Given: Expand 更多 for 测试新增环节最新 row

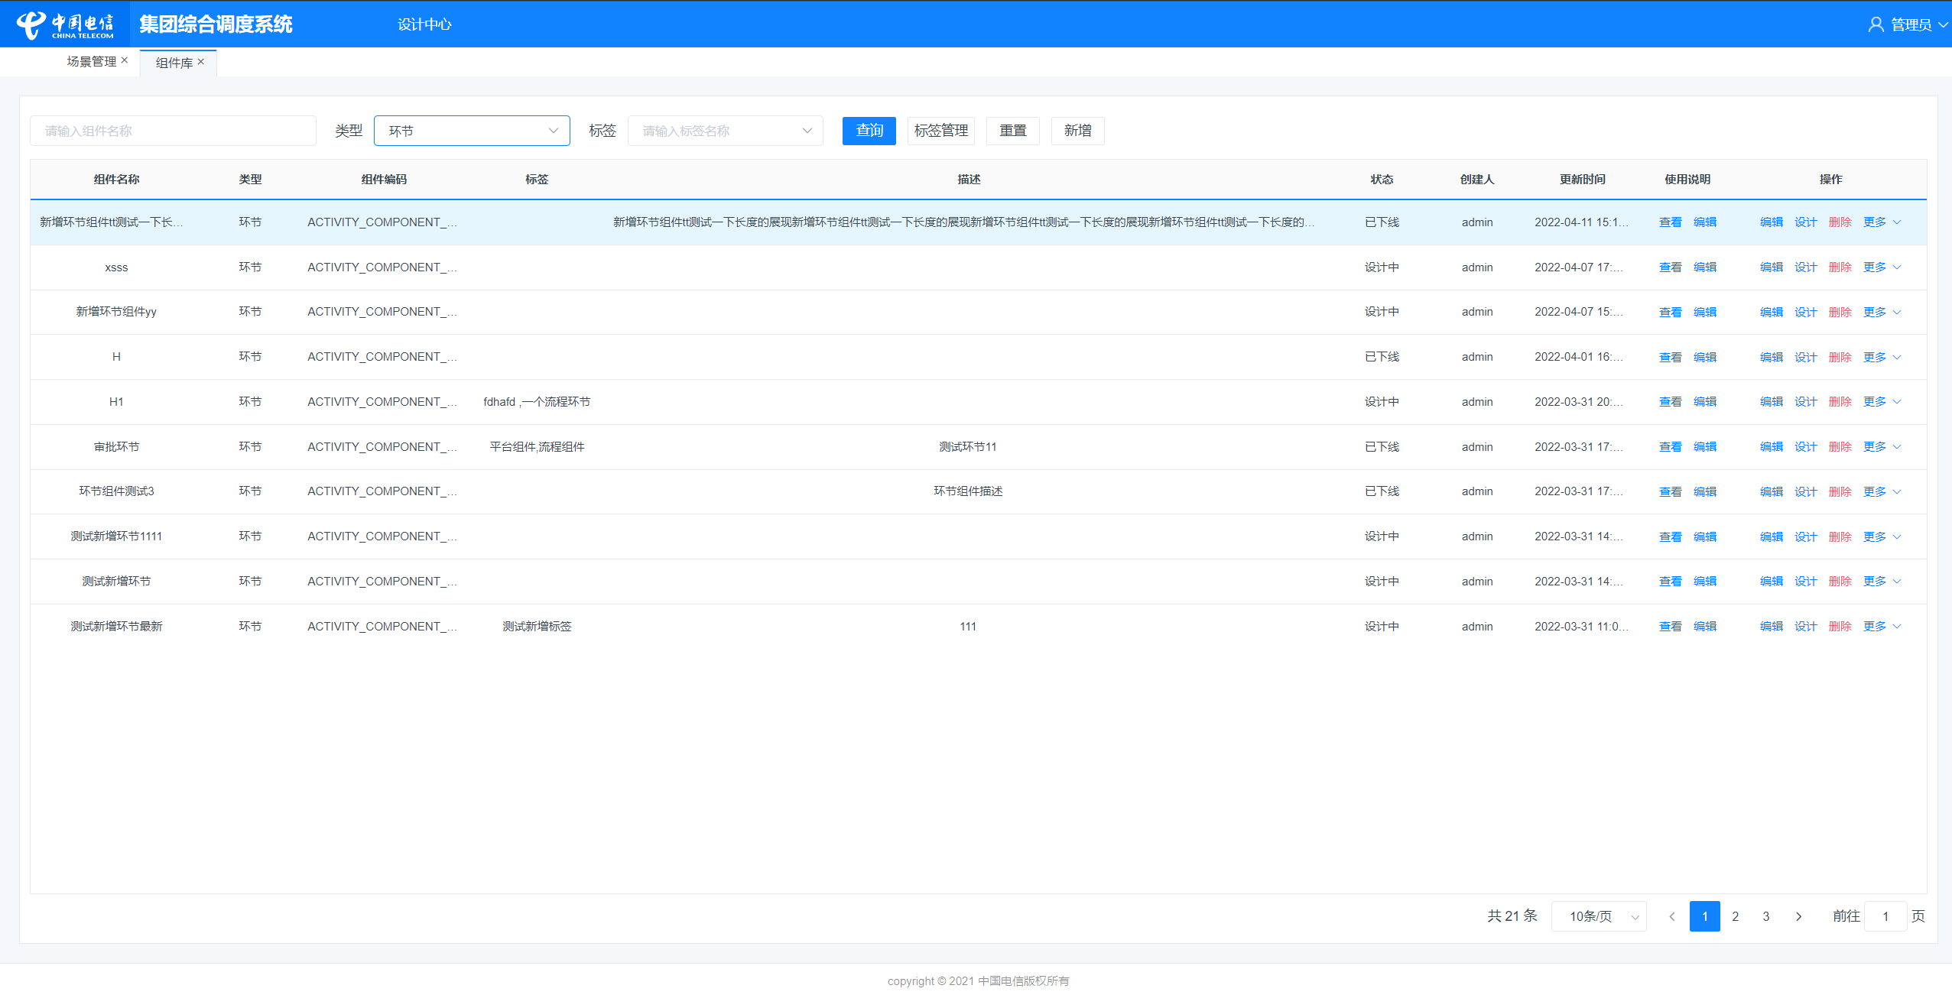Looking at the screenshot, I should [1882, 627].
